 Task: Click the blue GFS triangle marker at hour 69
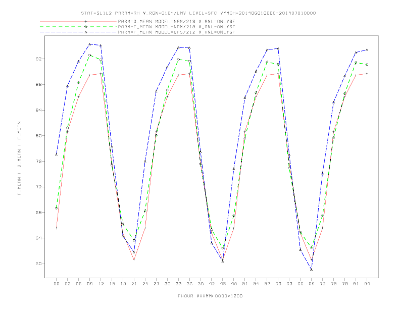(311, 269)
